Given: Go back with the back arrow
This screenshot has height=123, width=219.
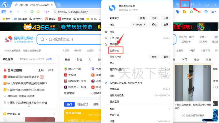Looking at the screenshot, I should [x=18, y=12].
